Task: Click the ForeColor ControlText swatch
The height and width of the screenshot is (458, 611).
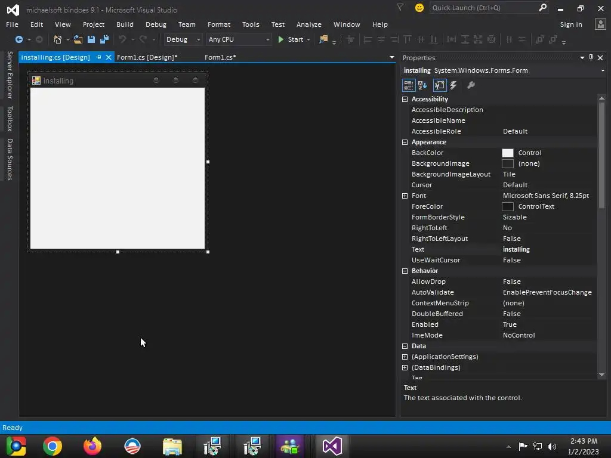Action: coord(507,206)
